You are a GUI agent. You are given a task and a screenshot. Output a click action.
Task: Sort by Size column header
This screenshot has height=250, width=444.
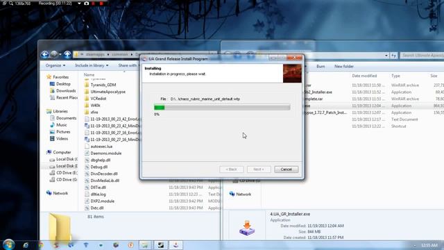click(434, 76)
